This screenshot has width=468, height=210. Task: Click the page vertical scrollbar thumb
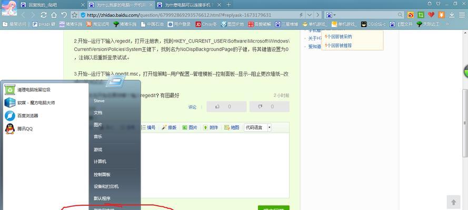pos(465,123)
